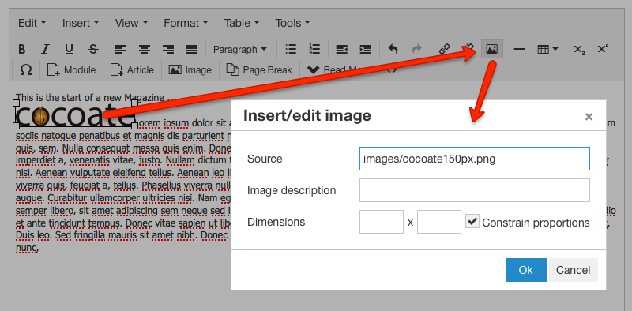This screenshot has height=311, width=632.
Task: Apply subscript formatting
Action: click(579, 50)
